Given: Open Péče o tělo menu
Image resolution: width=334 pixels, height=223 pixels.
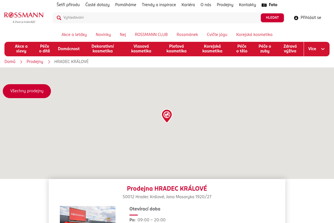Looking at the screenshot, I should click(x=242, y=49).
